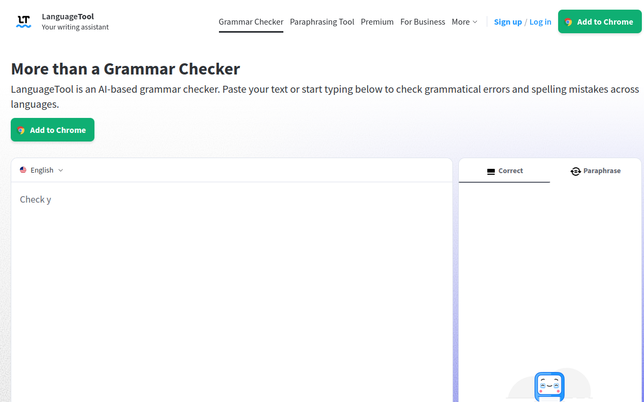Go to Paraphrasing Tool page
Image resolution: width=644 pixels, height=402 pixels.
click(x=322, y=22)
